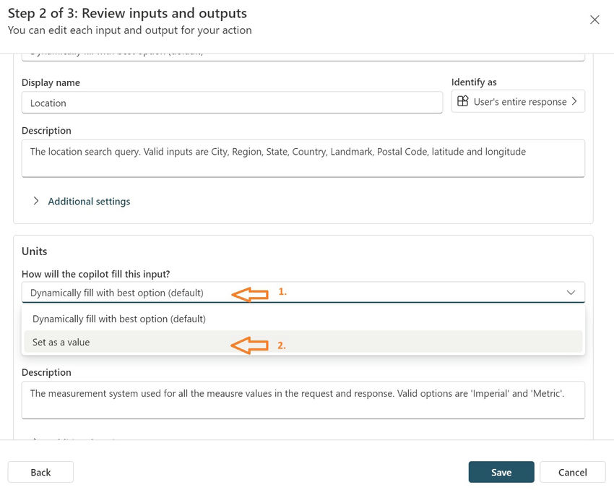Open the User's entire response selector

518,102
